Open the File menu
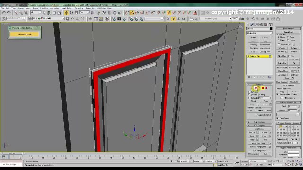Image resolution: width=303 pixels, height=170 pixels. 2,8
